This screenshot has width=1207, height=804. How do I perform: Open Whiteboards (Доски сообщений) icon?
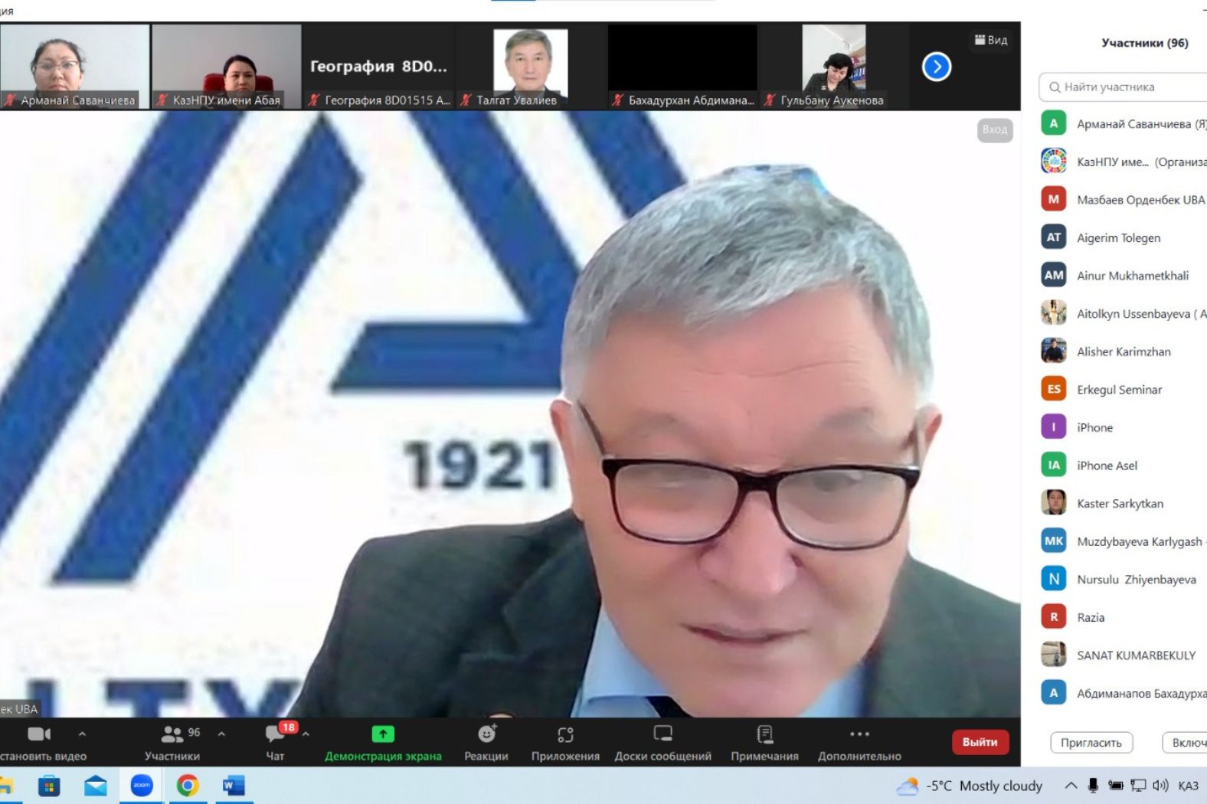coord(662,734)
